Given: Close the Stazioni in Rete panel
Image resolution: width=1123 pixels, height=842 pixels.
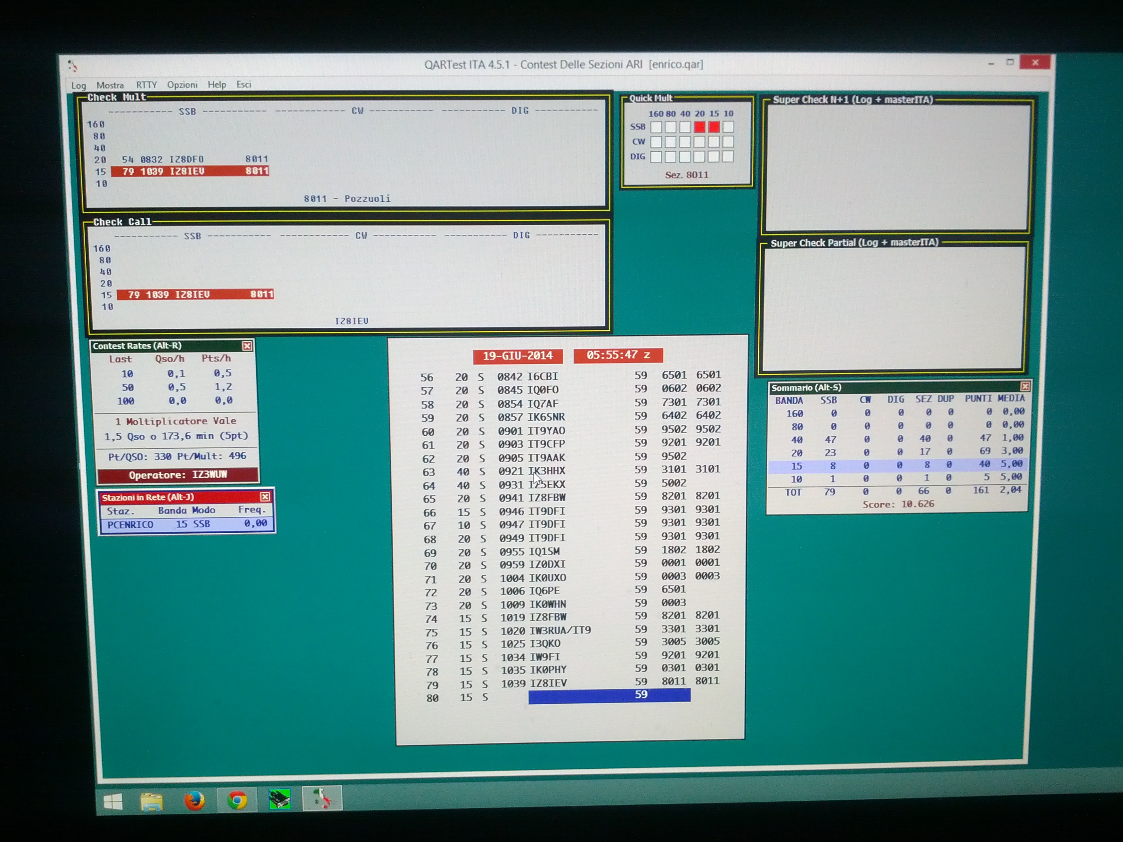Looking at the screenshot, I should tap(265, 496).
